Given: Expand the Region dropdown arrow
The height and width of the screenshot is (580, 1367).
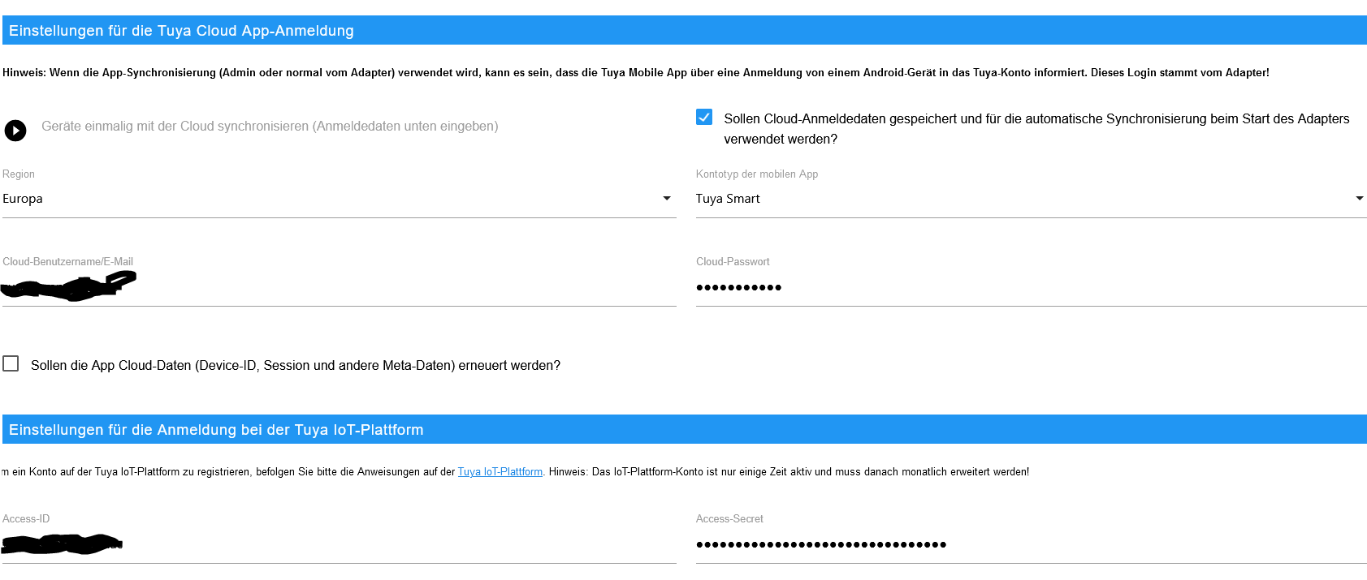Looking at the screenshot, I should [x=667, y=199].
